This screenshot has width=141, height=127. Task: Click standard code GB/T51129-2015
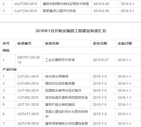coord(28,60)
